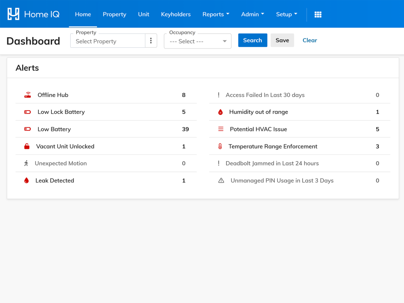Click the Low Lock Battery icon
Image resolution: width=404 pixels, height=303 pixels.
(x=27, y=112)
